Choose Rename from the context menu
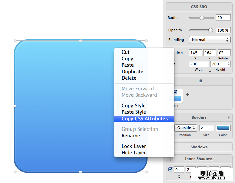Image resolution: width=235 pixels, height=183 pixels. (144, 136)
